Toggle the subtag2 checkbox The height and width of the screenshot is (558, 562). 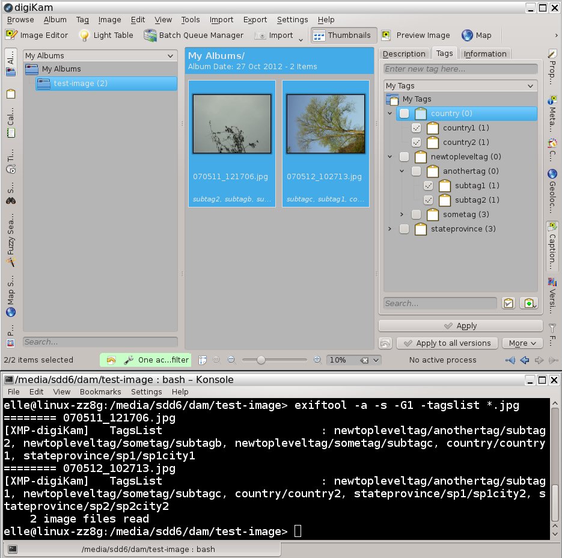point(429,200)
